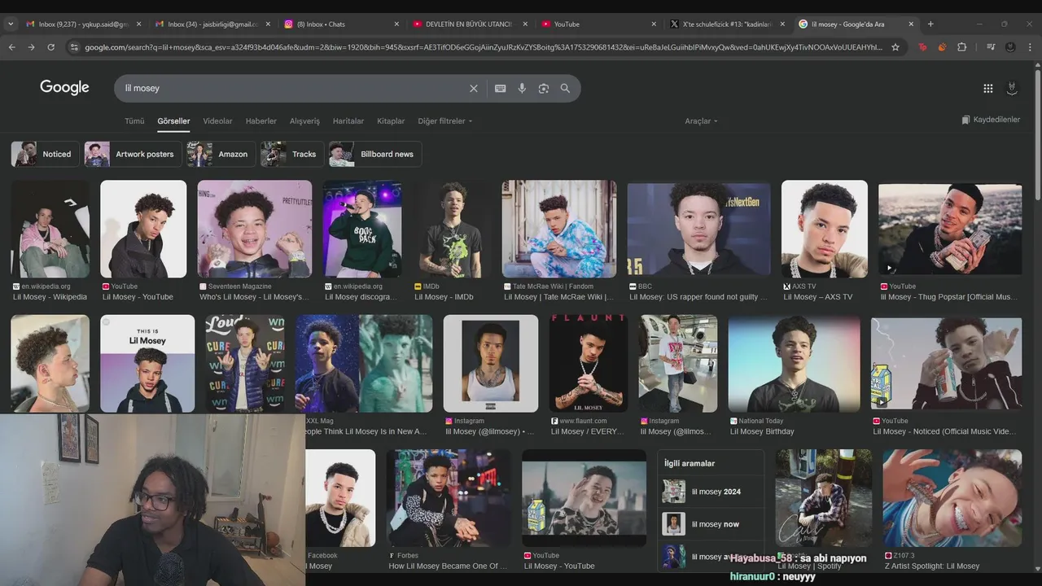
Task: Open the Google account avatar
Action: point(1012,88)
